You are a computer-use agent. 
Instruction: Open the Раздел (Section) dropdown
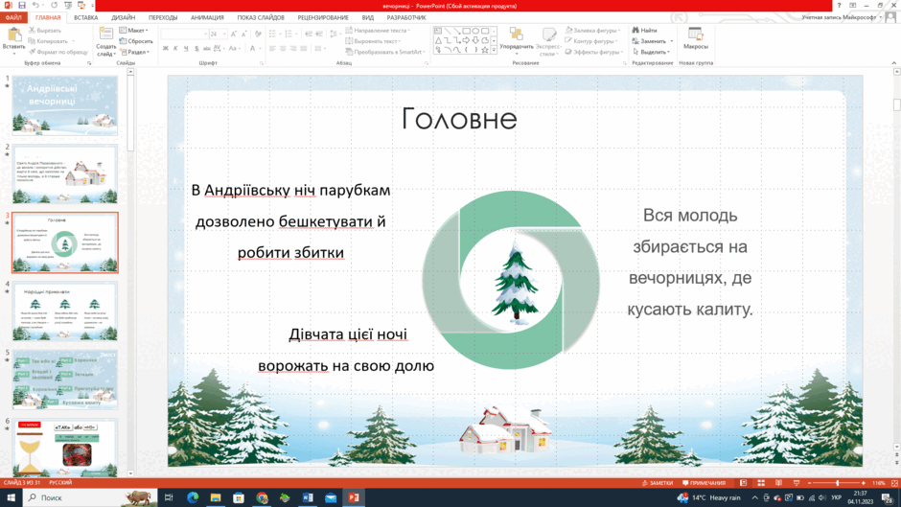(x=134, y=52)
